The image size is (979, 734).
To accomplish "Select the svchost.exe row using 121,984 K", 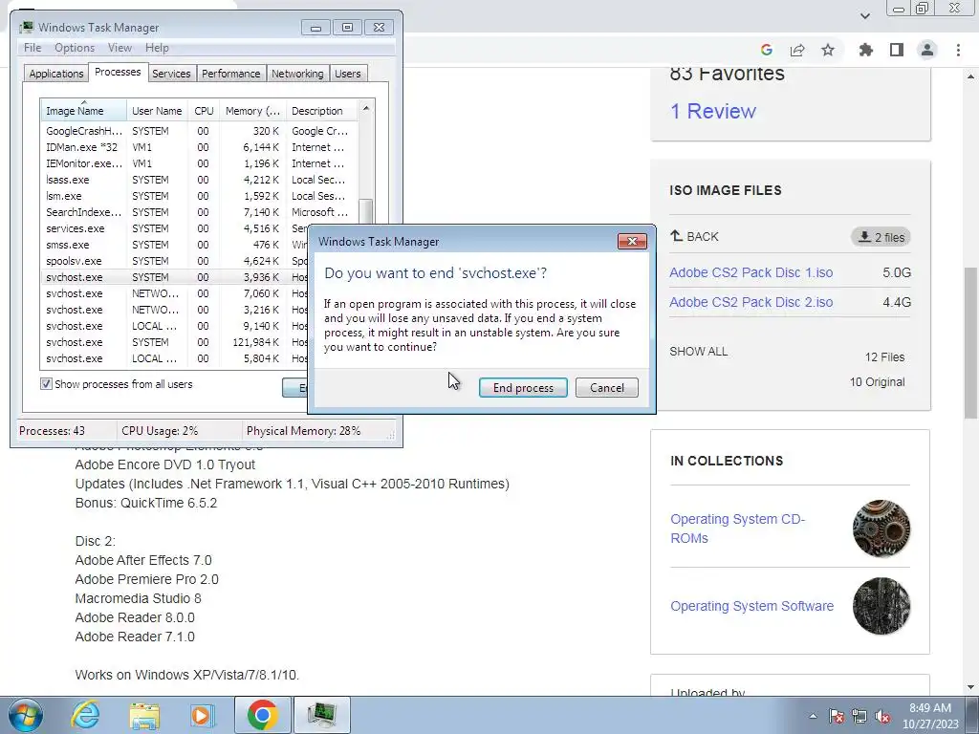I will pyautogui.click(x=175, y=342).
